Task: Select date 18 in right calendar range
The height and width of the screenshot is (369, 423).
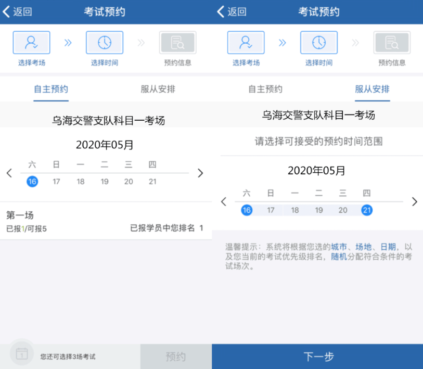Action: [295, 210]
